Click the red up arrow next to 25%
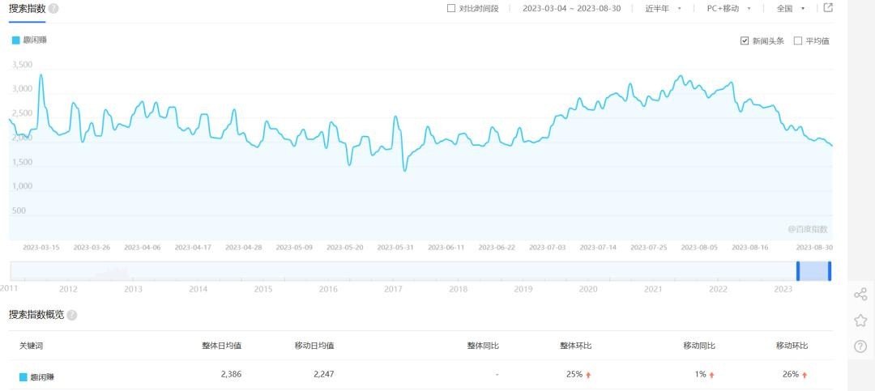875x391 pixels. (588, 375)
